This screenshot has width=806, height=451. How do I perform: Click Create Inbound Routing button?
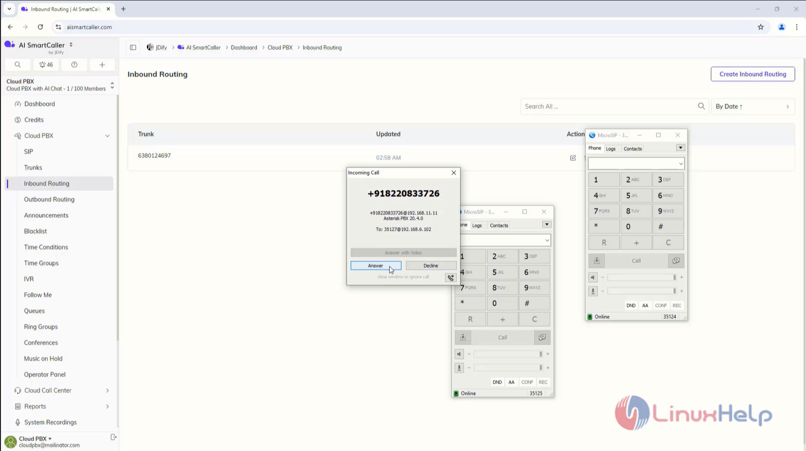(753, 74)
